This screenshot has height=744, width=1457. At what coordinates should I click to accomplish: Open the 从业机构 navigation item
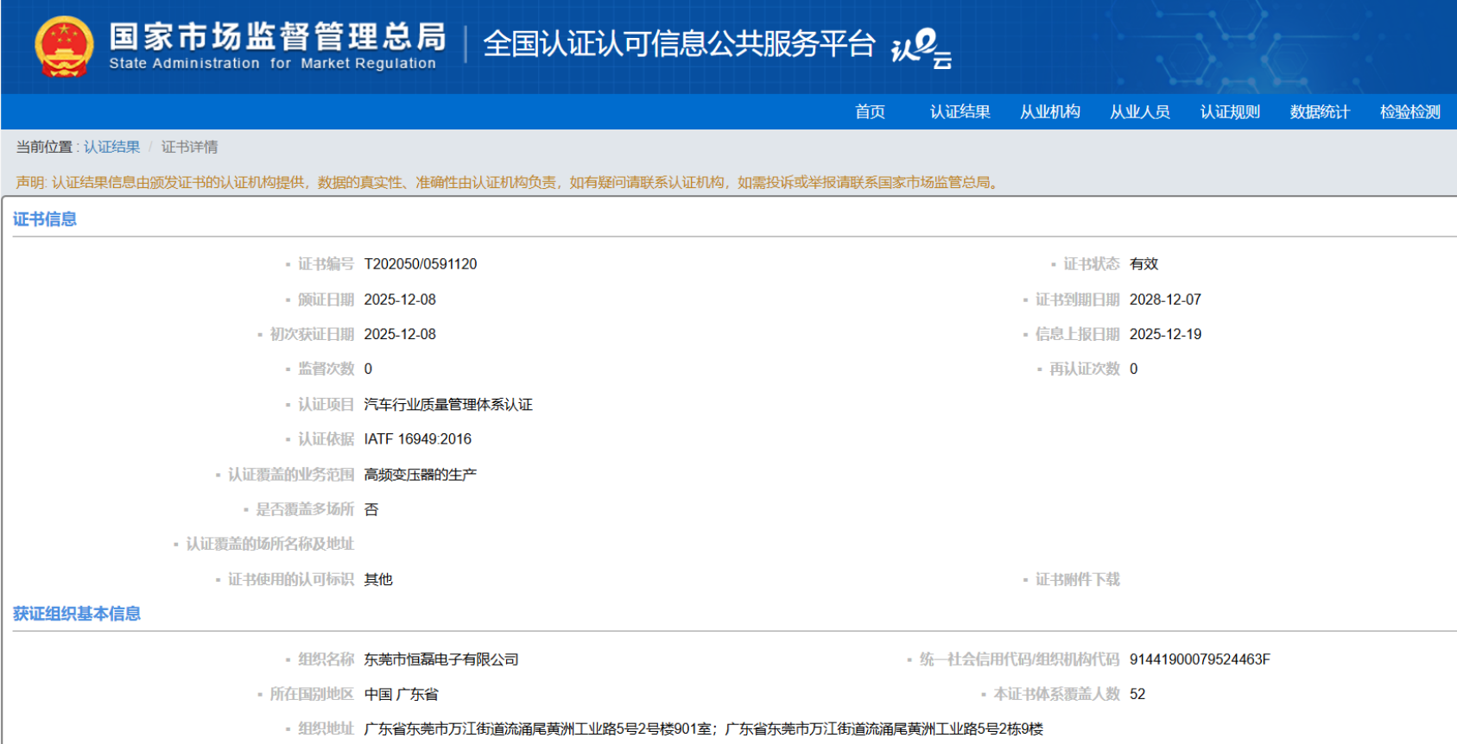coord(1049,112)
